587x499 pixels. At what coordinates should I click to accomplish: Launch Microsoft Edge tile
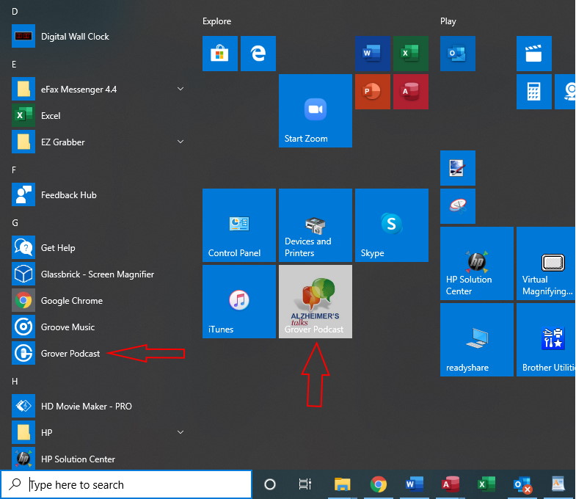click(258, 54)
